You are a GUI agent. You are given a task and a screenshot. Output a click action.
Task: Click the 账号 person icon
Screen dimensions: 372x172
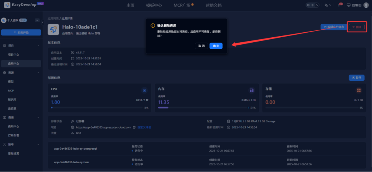click(4, 144)
